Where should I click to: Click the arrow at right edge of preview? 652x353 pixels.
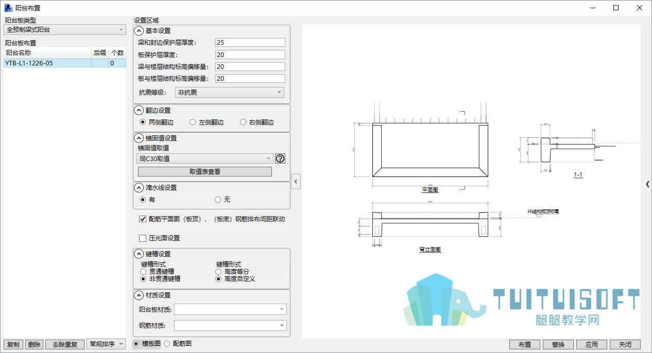(647, 184)
